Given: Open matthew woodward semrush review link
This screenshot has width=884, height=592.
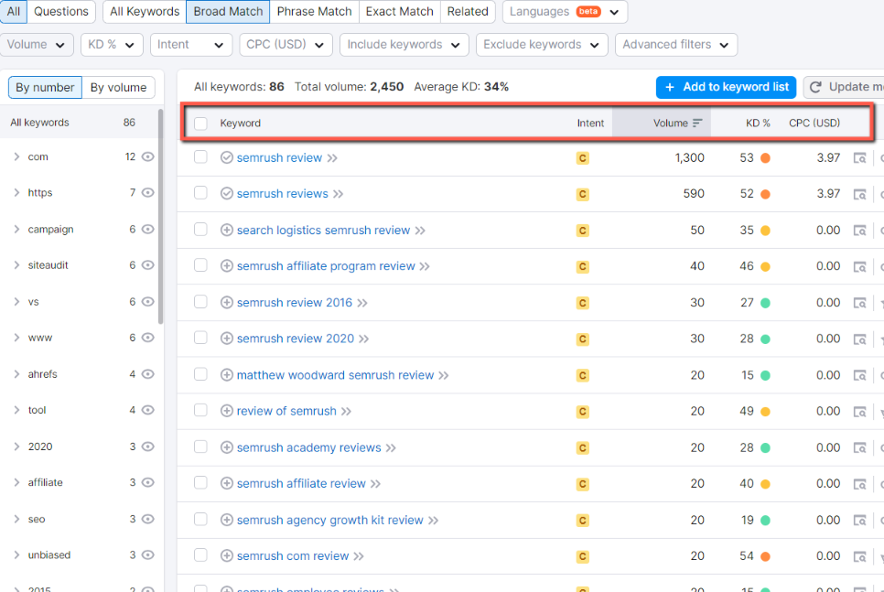Looking at the screenshot, I should coord(336,375).
